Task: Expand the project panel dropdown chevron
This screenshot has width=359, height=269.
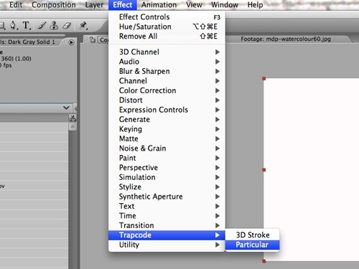Action: (x=66, y=108)
